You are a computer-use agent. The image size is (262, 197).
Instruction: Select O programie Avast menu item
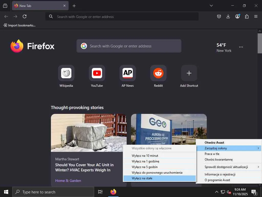pos(229,180)
